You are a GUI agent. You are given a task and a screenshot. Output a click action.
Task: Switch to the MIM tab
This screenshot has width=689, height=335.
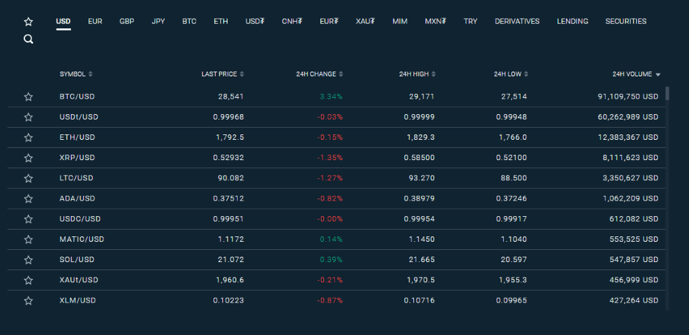(400, 21)
